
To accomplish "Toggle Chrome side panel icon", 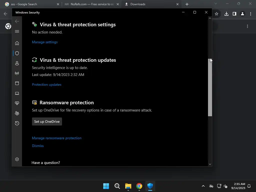I will (x=234, y=14).
